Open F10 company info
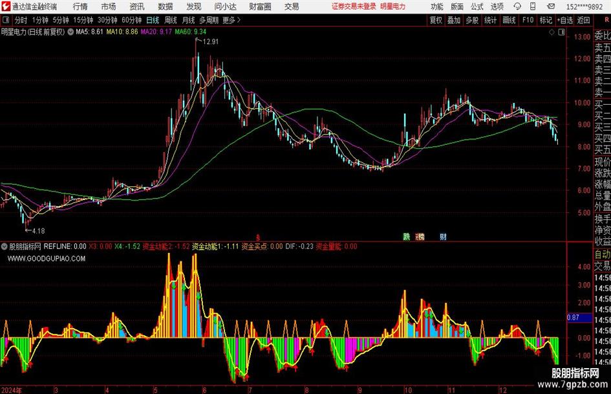The height and width of the screenshot is (394, 611). coord(528,20)
